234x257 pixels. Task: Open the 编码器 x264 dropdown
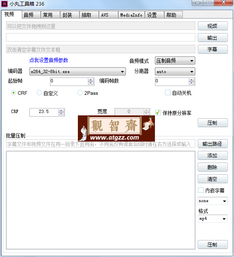(x=77, y=71)
